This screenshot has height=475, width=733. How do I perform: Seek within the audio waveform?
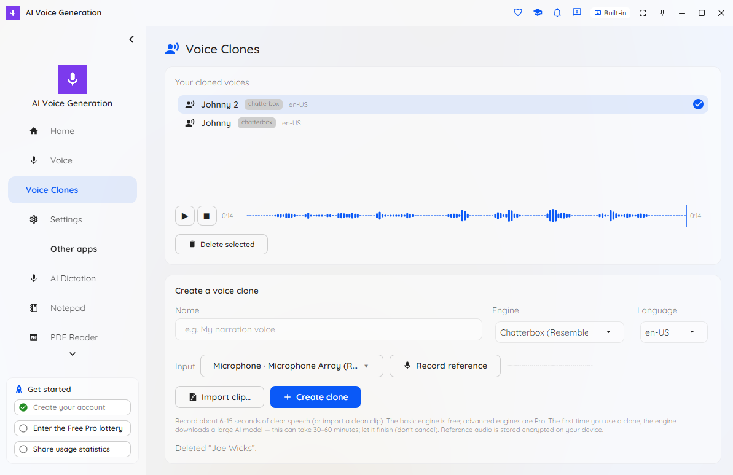coord(466,216)
